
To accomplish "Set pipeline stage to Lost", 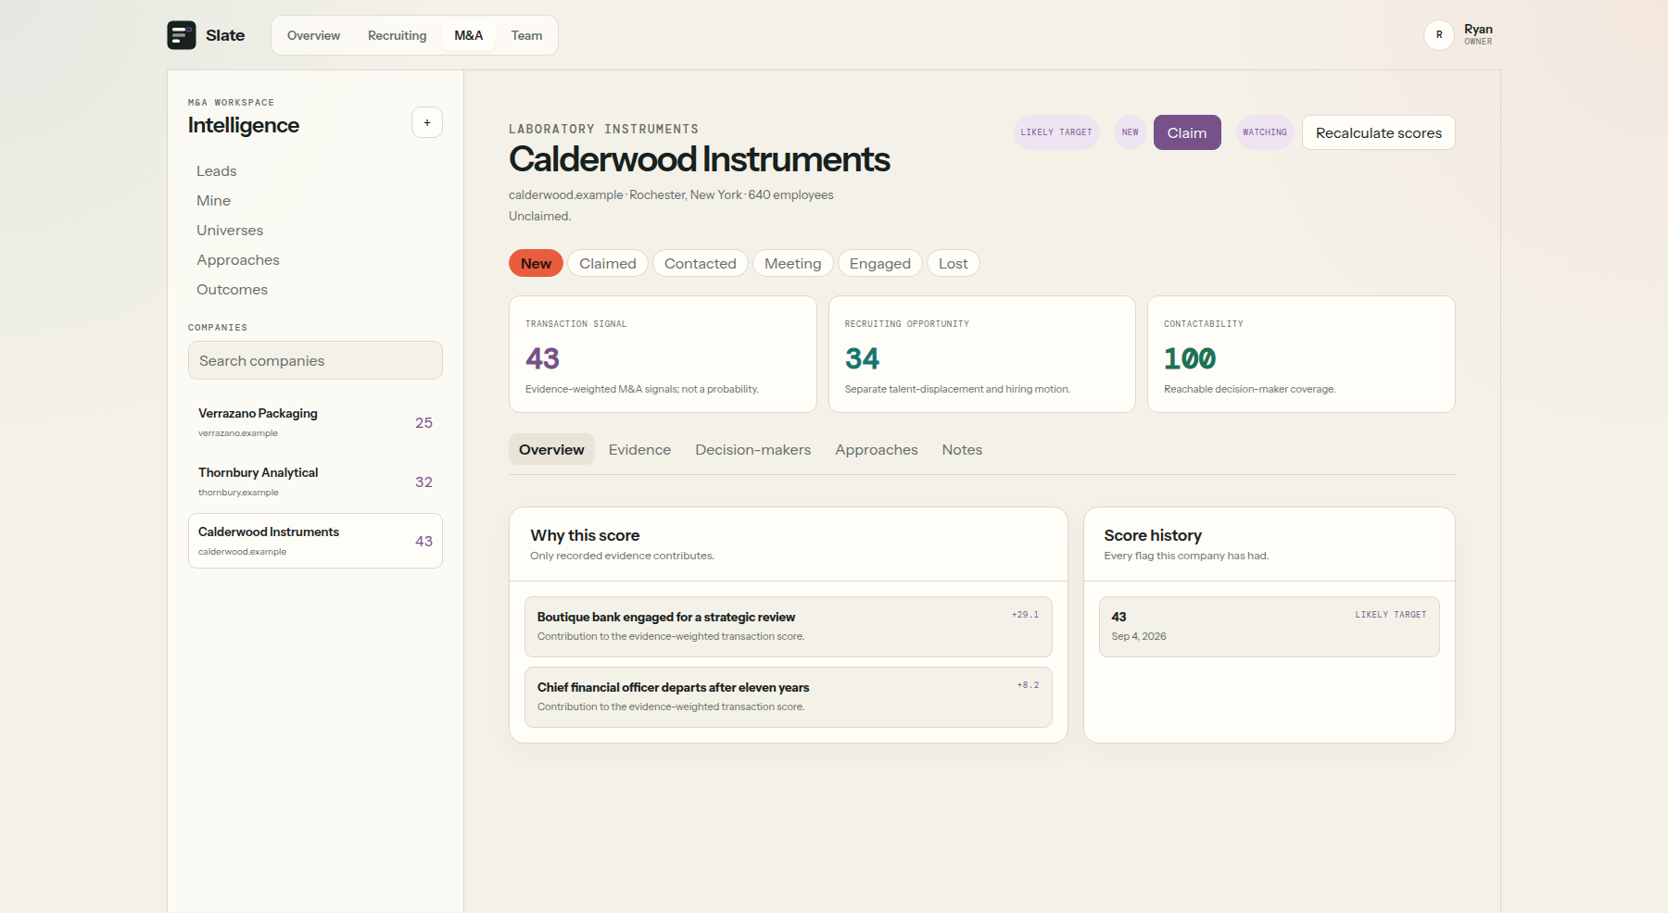I will (954, 263).
